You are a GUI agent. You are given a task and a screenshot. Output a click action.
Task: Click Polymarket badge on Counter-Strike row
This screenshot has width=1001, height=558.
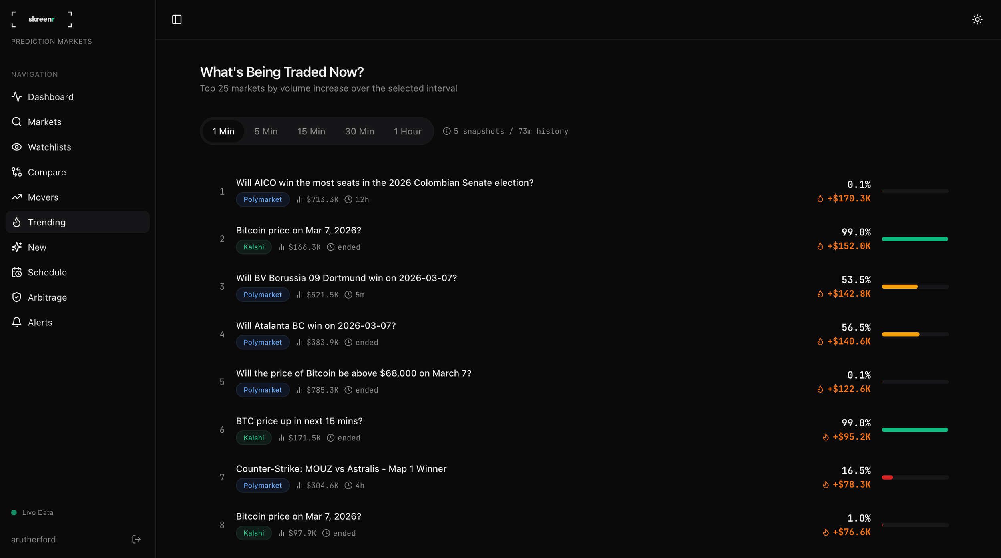click(263, 485)
